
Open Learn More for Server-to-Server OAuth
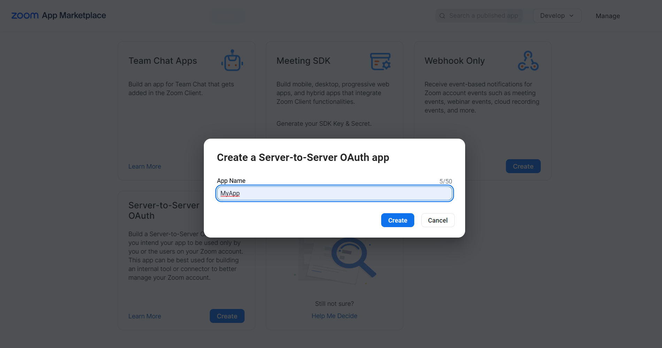(x=145, y=316)
